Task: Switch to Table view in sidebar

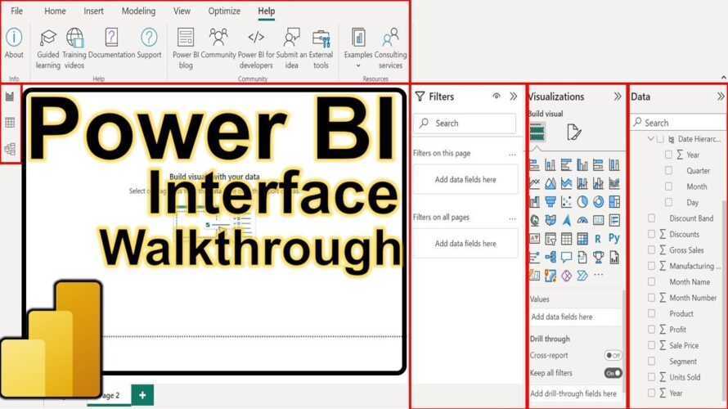Action: [10, 123]
